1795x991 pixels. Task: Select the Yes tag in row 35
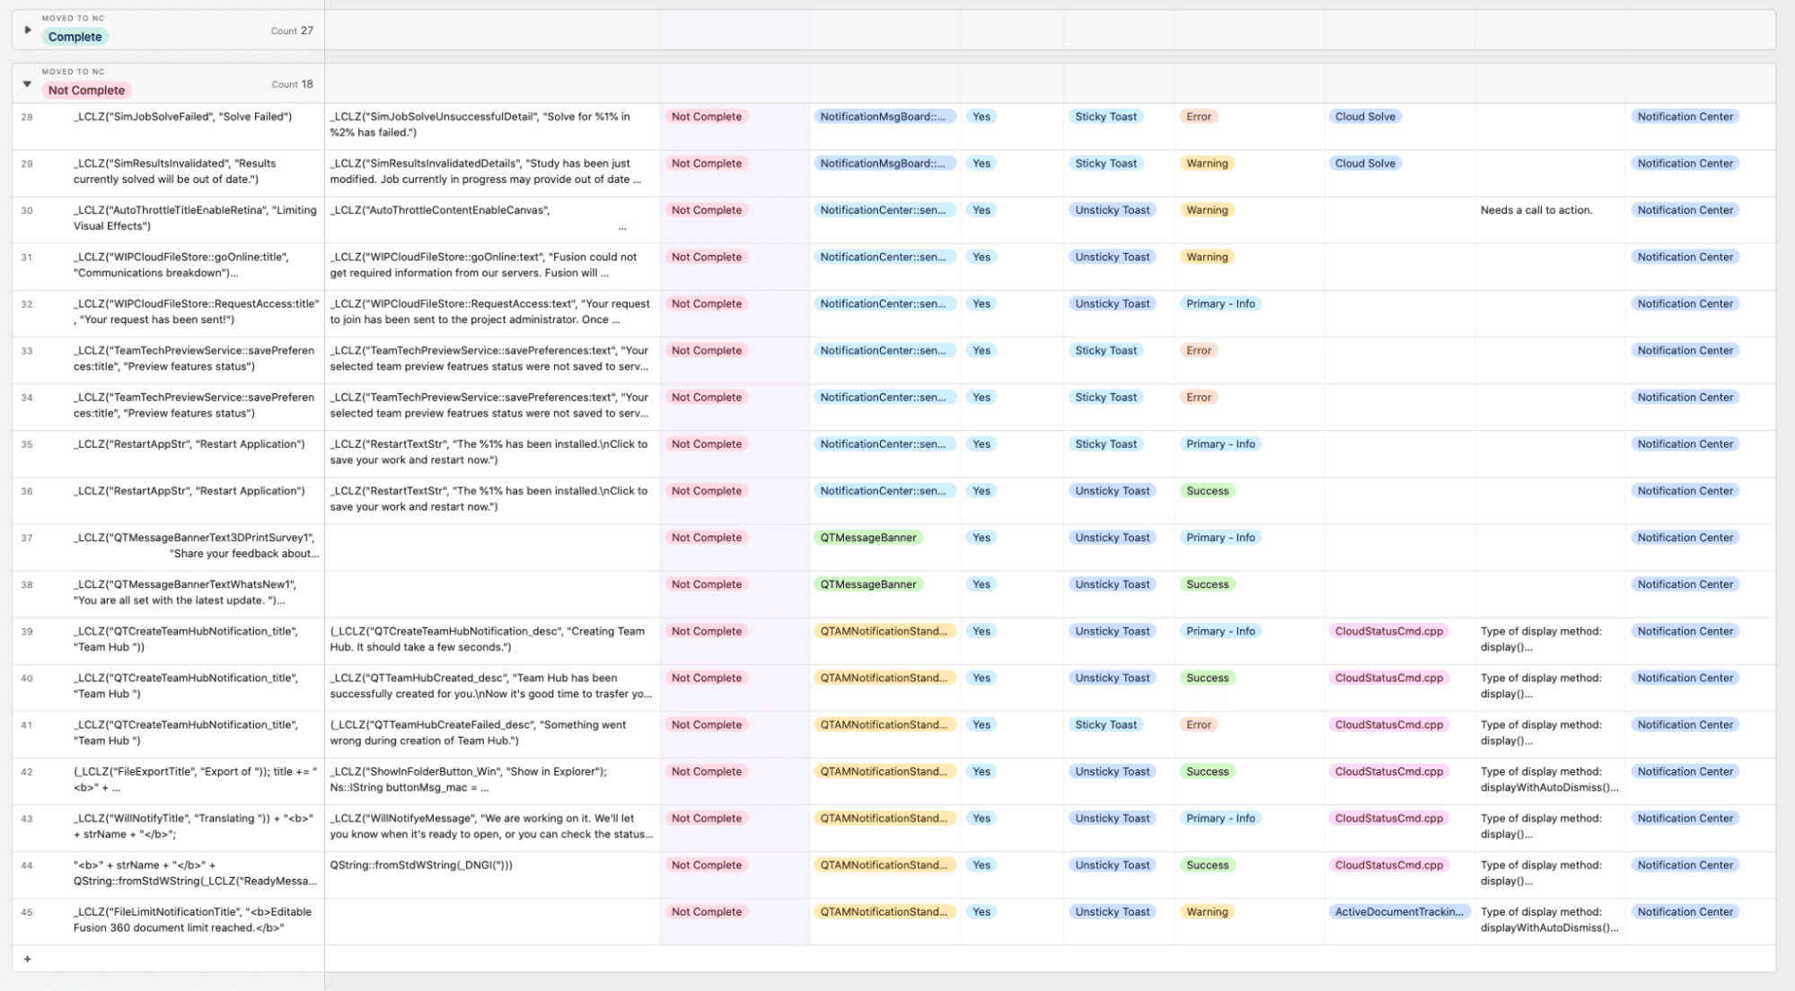coord(981,443)
